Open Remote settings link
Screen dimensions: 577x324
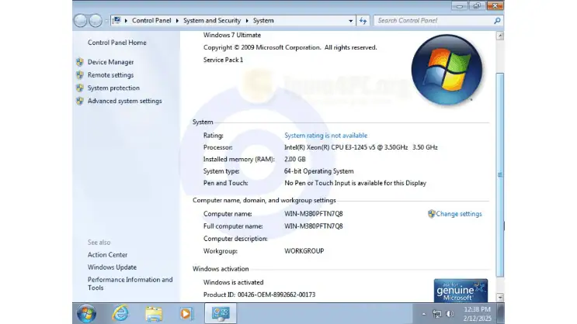[110, 75]
